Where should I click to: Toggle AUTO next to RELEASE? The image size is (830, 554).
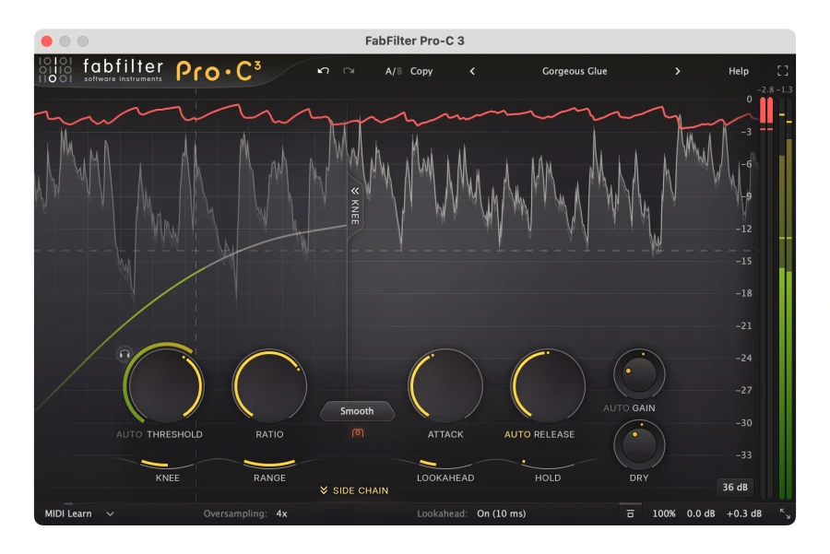[517, 434]
